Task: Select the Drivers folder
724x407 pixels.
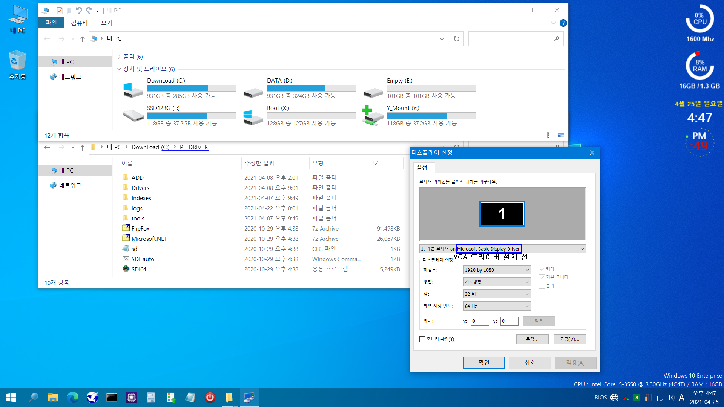Action: (140, 188)
